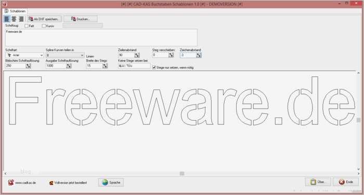Image resolution: width=364 pixels, height=195 pixels.
Task: Switch to the Schablonen tab
Action: (x=16, y=11)
